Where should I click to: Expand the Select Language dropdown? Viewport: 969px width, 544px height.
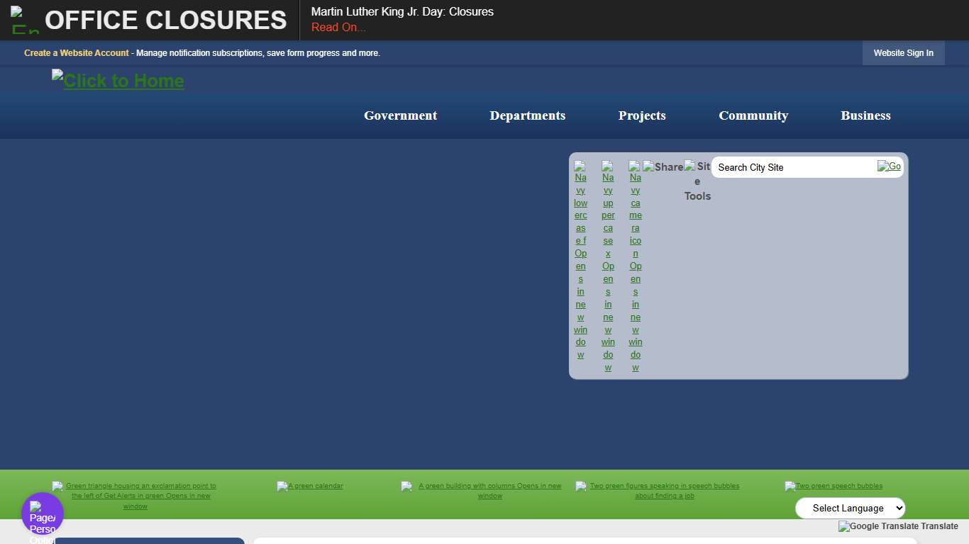(850, 508)
